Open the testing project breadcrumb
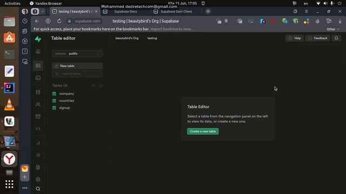The width and height of the screenshot is (346, 194). 152,38
